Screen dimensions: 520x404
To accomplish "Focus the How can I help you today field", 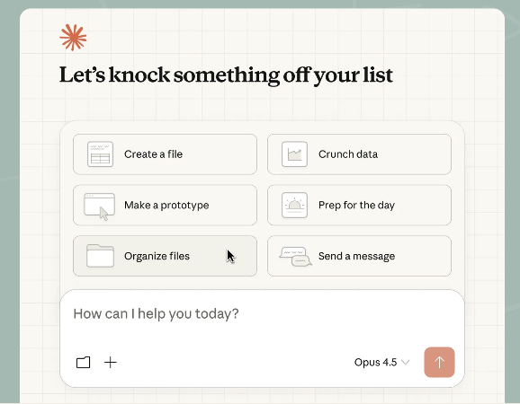I will coord(262,313).
